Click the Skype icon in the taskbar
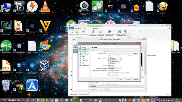This screenshot has width=182, height=102. point(71,100)
